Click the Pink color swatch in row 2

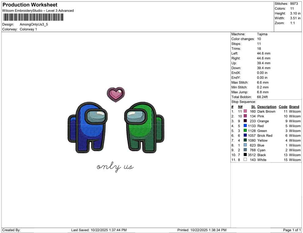coord(245,116)
